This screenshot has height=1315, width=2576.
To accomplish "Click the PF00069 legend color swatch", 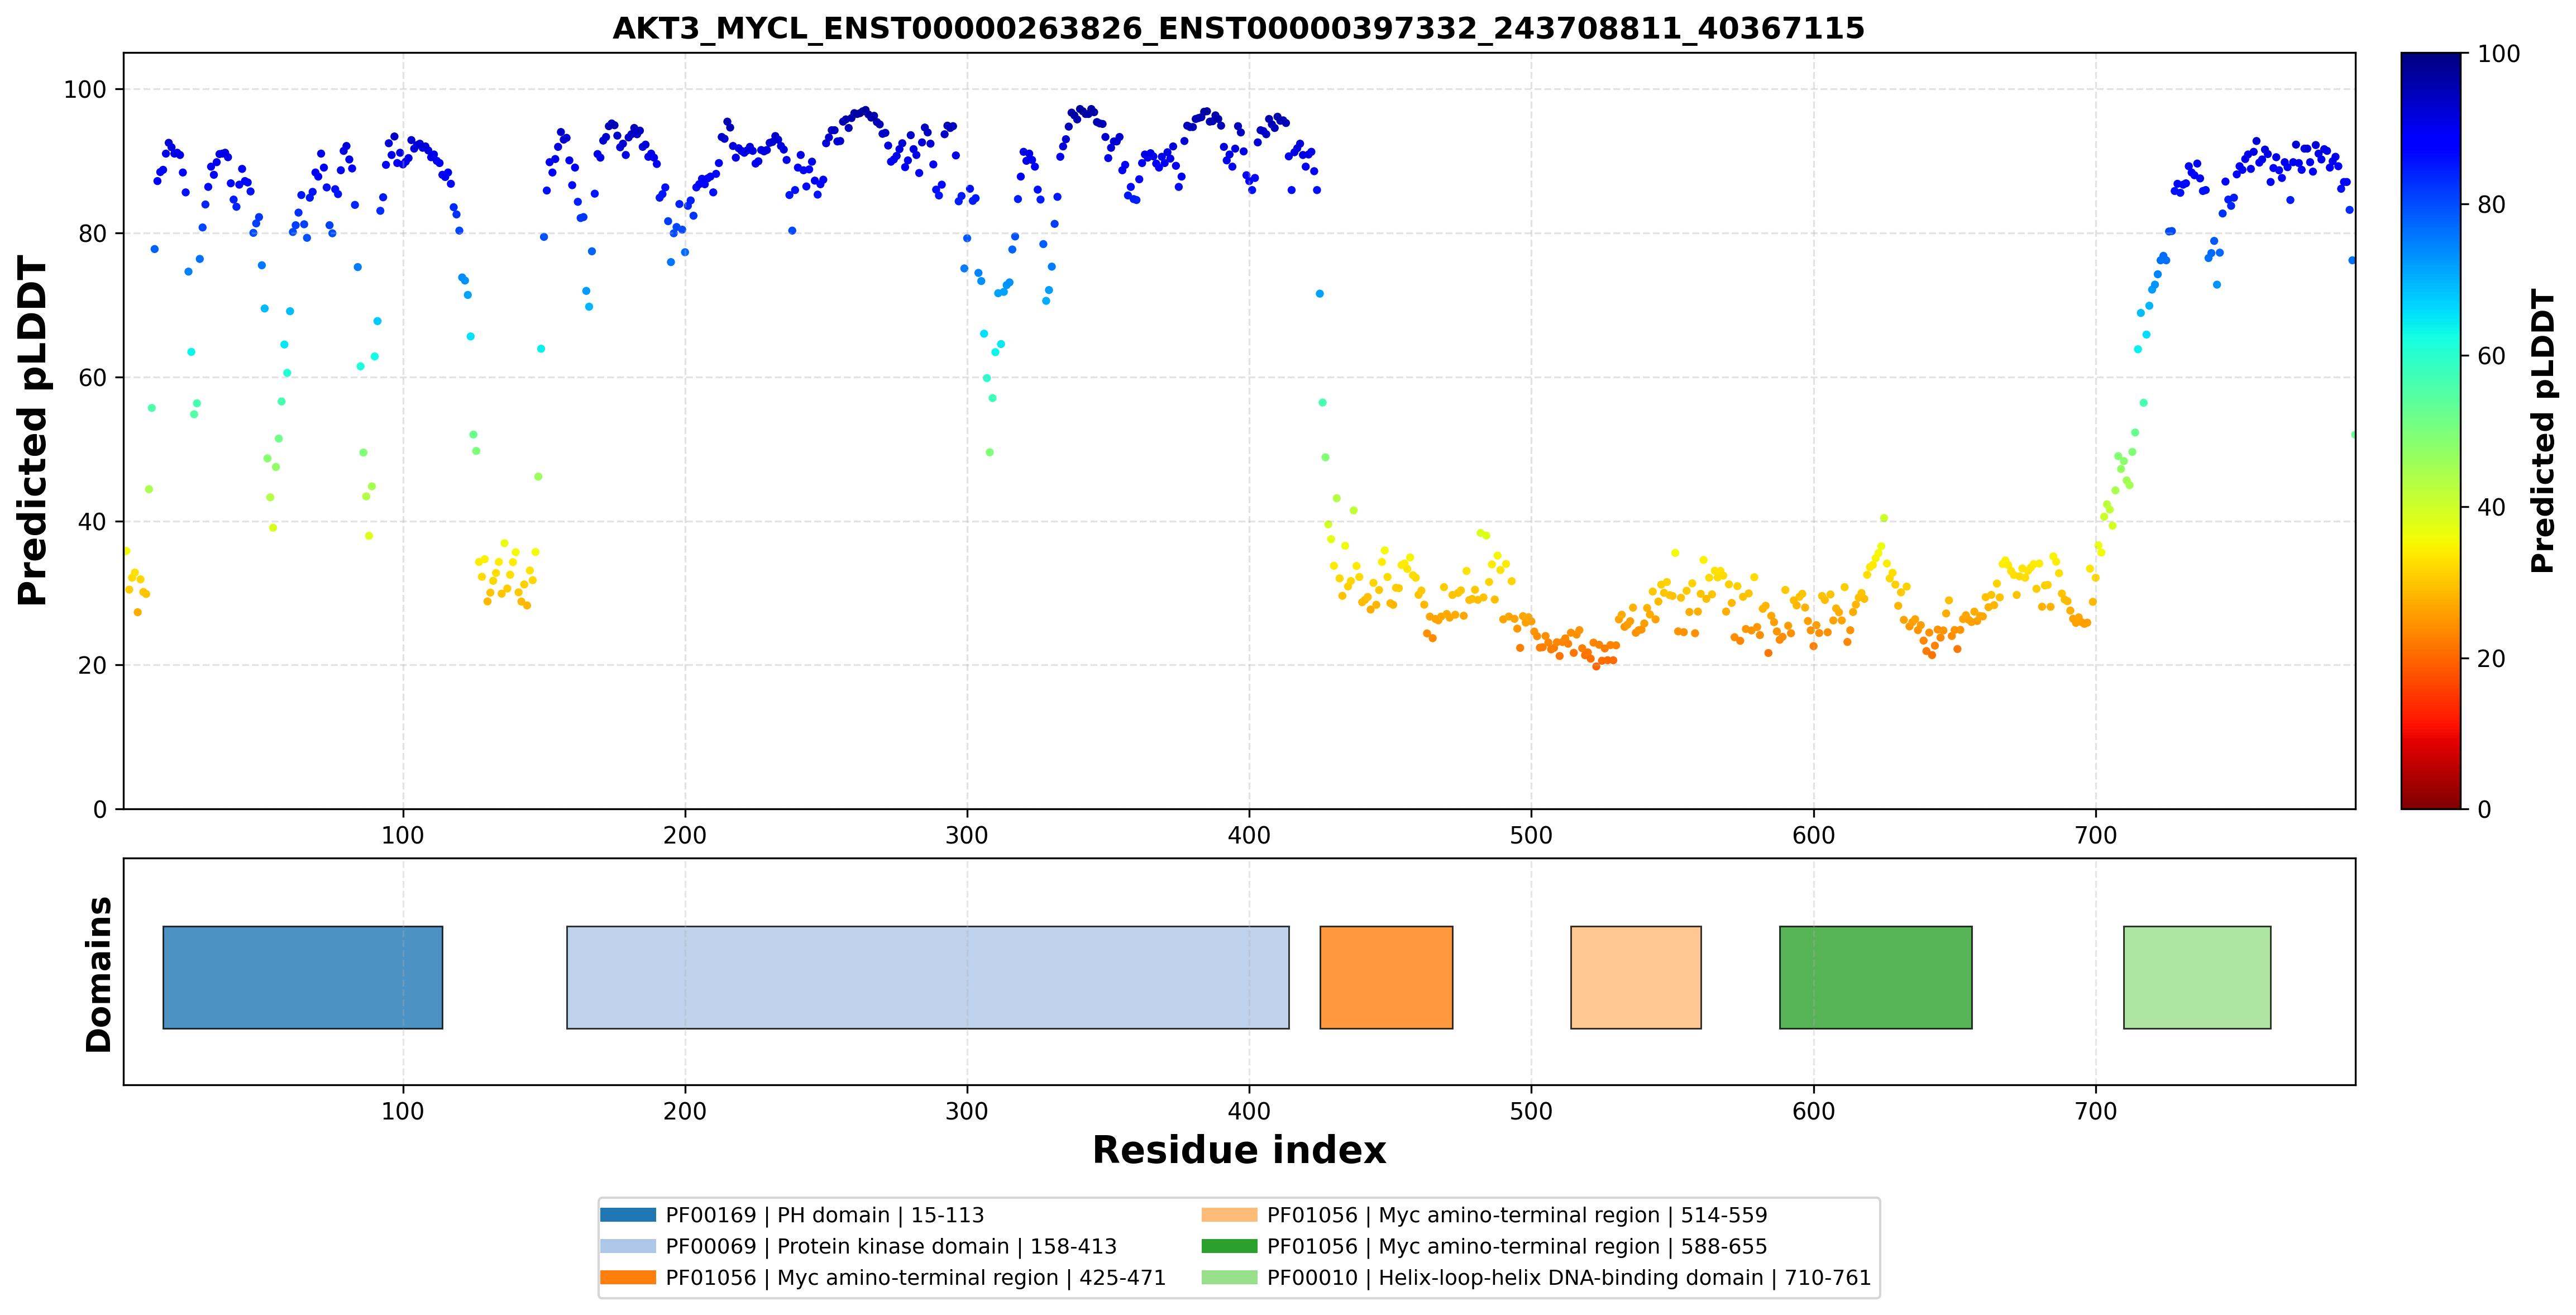I will click(x=628, y=1246).
